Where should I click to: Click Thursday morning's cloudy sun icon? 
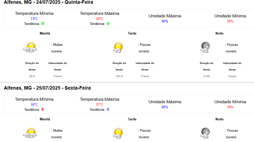(30, 47)
